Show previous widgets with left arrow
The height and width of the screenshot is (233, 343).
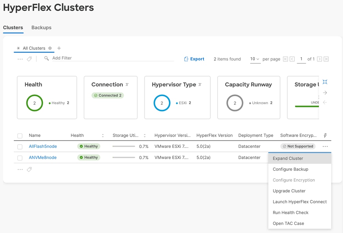(325, 103)
